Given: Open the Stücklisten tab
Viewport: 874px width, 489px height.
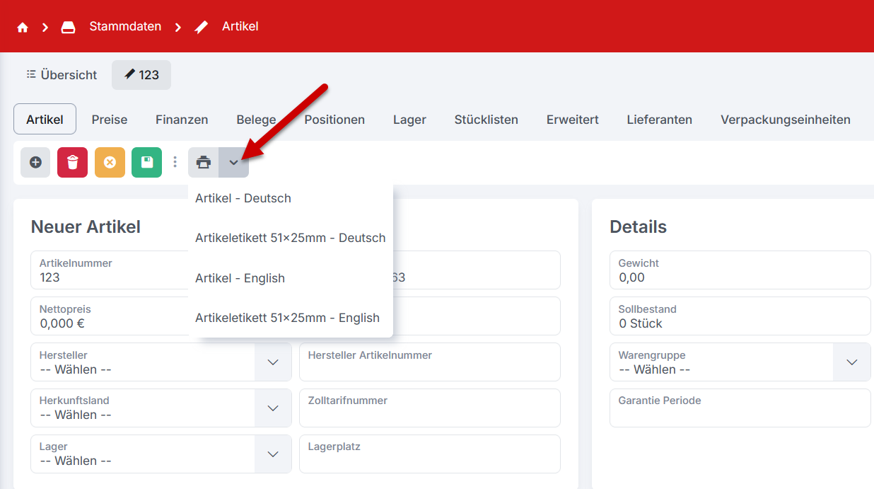Looking at the screenshot, I should click(486, 120).
